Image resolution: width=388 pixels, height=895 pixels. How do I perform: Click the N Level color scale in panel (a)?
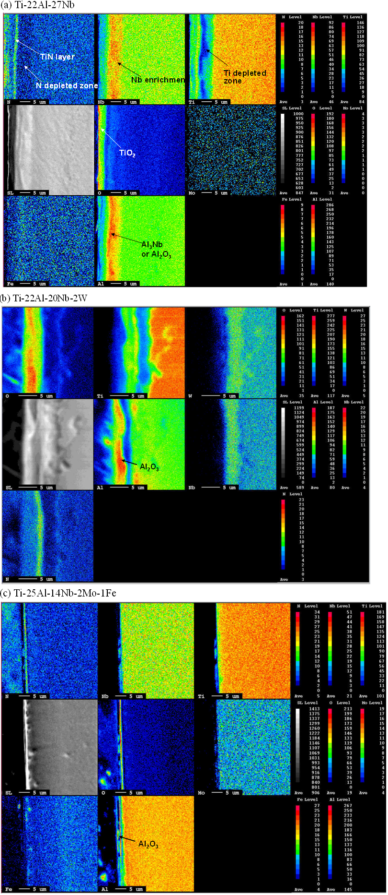(x=283, y=57)
